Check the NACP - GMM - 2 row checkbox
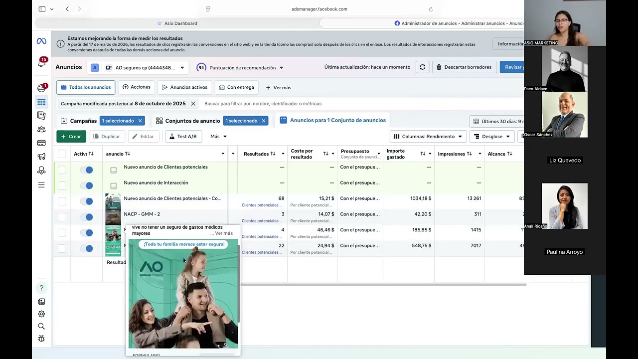Image resolution: width=638 pixels, height=359 pixels. coord(62,217)
